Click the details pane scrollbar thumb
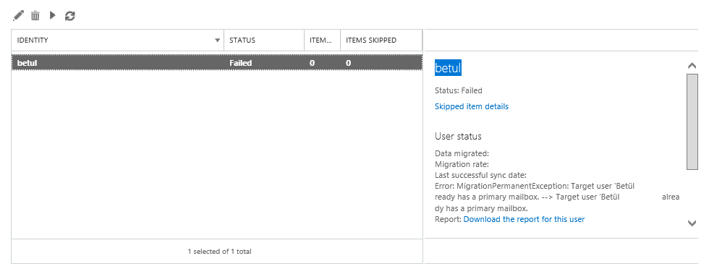 692,121
